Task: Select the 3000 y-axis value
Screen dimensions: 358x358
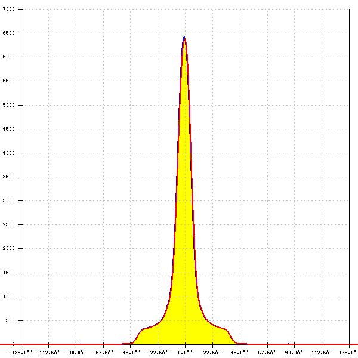Action: [x=9, y=200]
